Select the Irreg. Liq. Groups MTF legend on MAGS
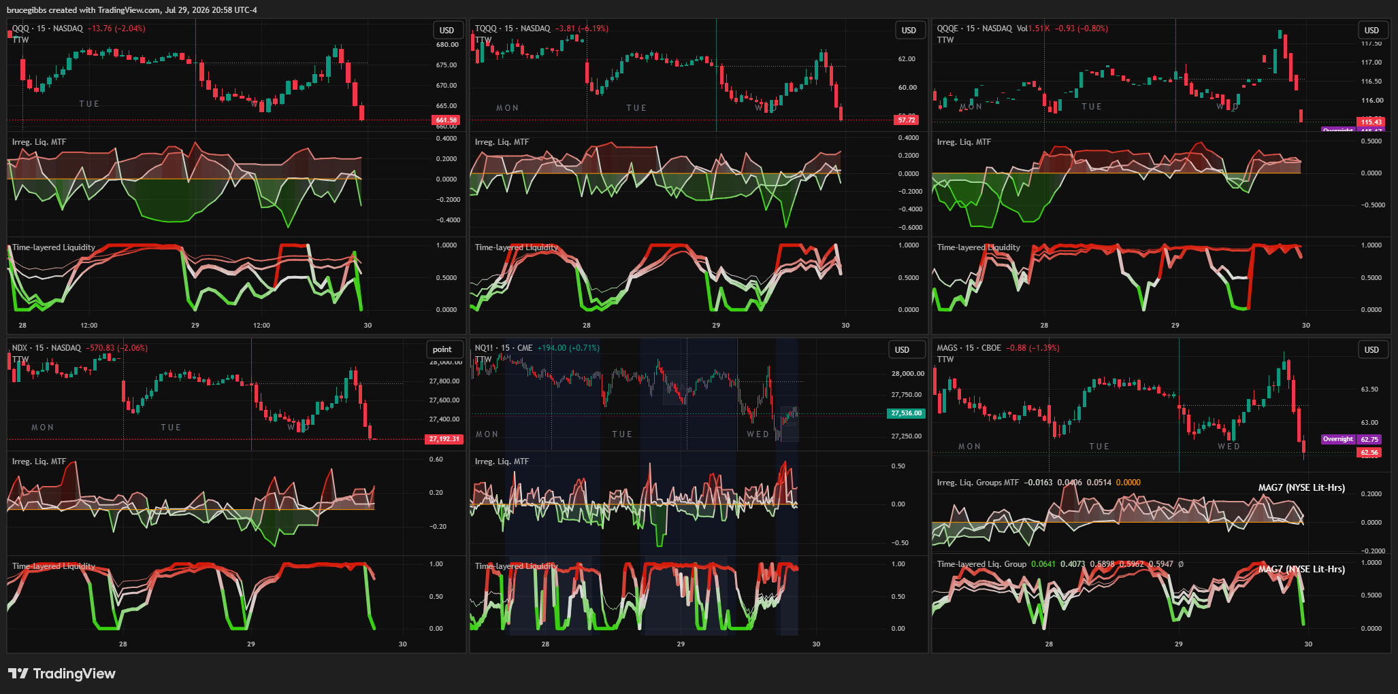1398x694 pixels. [x=978, y=483]
